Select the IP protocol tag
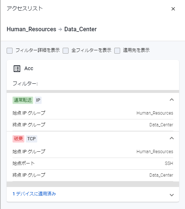Image resolution: width=185 pixels, height=209 pixels. point(38,100)
